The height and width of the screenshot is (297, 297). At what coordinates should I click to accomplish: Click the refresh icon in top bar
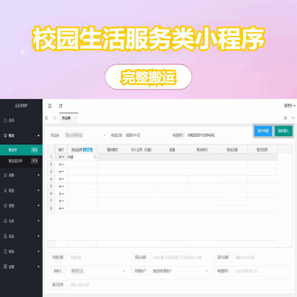61,106
